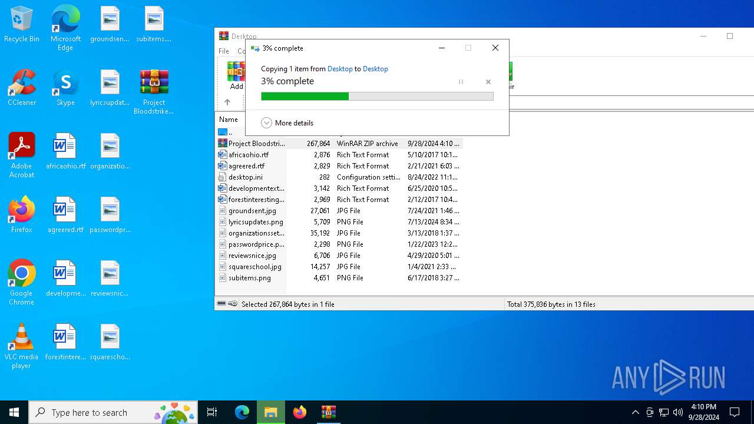The width and height of the screenshot is (754, 424).
Task: Switch to WinRAR taskbar button
Action: [x=328, y=412]
